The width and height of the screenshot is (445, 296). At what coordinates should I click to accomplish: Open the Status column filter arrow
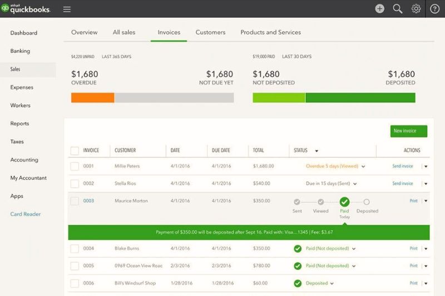(317, 150)
